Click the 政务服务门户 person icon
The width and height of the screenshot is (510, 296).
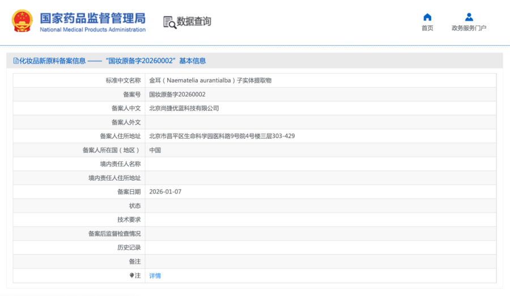[469, 17]
